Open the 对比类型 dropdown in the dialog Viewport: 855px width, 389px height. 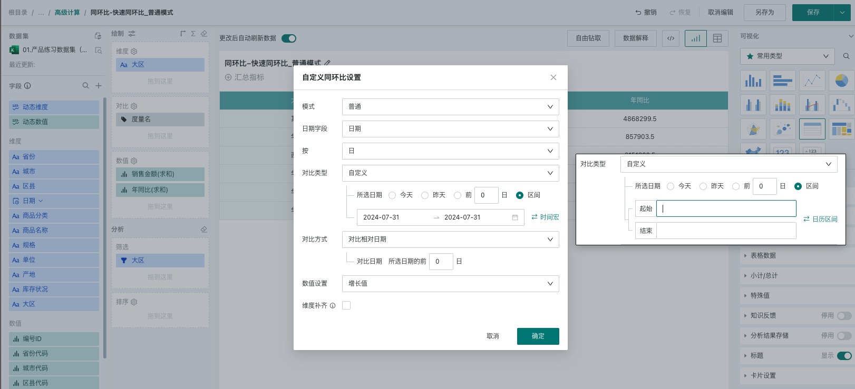(450, 173)
